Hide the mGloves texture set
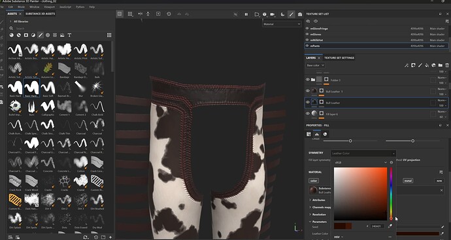 pyautogui.click(x=307, y=34)
